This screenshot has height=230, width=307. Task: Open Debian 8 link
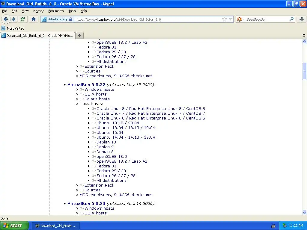pyautogui.click(x=105, y=152)
